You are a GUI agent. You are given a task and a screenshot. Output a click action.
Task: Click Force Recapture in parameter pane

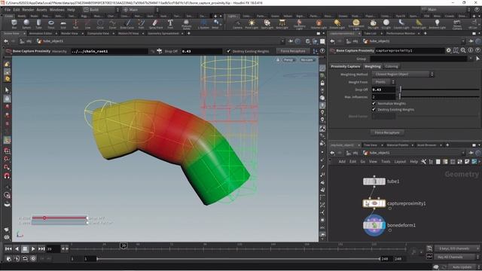tap(387, 132)
